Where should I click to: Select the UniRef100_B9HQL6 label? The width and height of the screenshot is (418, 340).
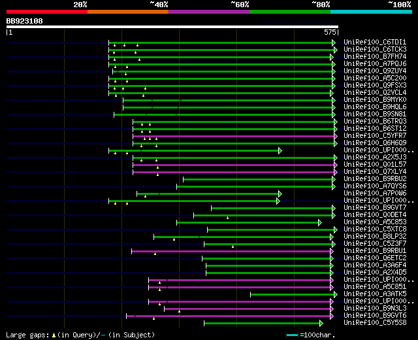pos(375,107)
